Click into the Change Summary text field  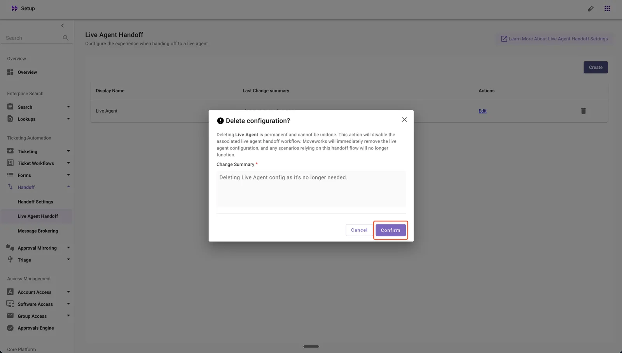pyautogui.click(x=311, y=189)
